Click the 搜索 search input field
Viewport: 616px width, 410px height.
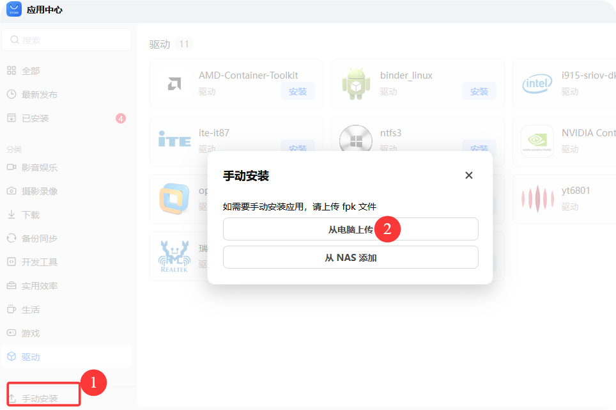click(66, 40)
